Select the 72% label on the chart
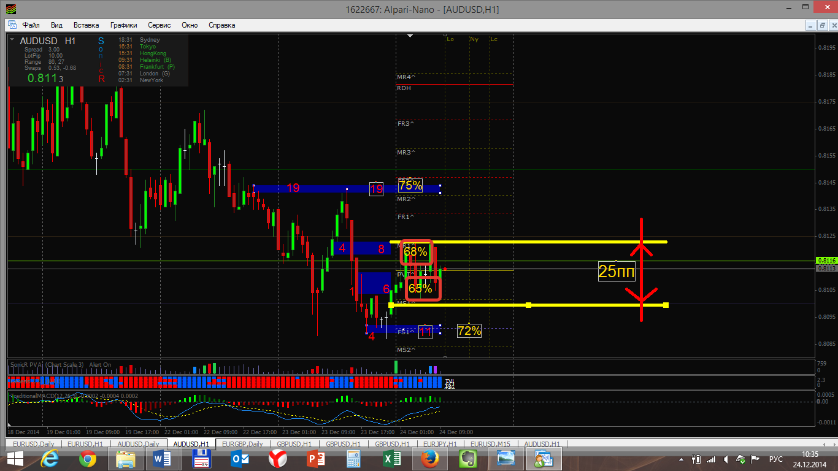The width and height of the screenshot is (838, 471). point(469,331)
